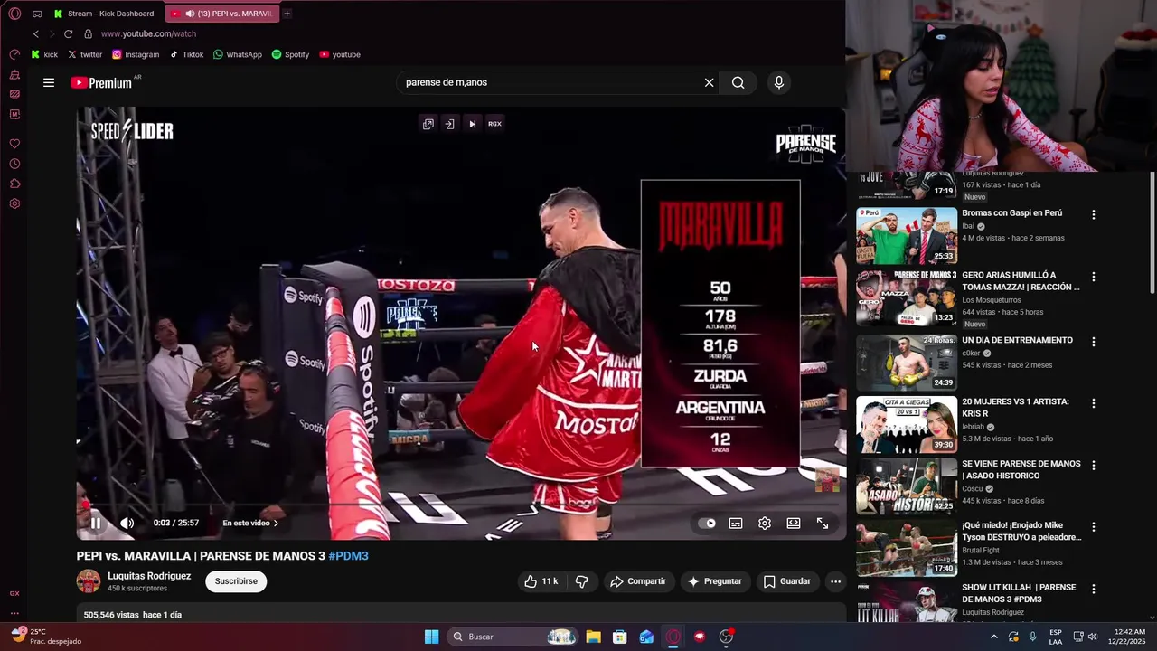Open options for 'Bromas con Gaspi en Perú'
The image size is (1157, 651).
[1094, 215]
